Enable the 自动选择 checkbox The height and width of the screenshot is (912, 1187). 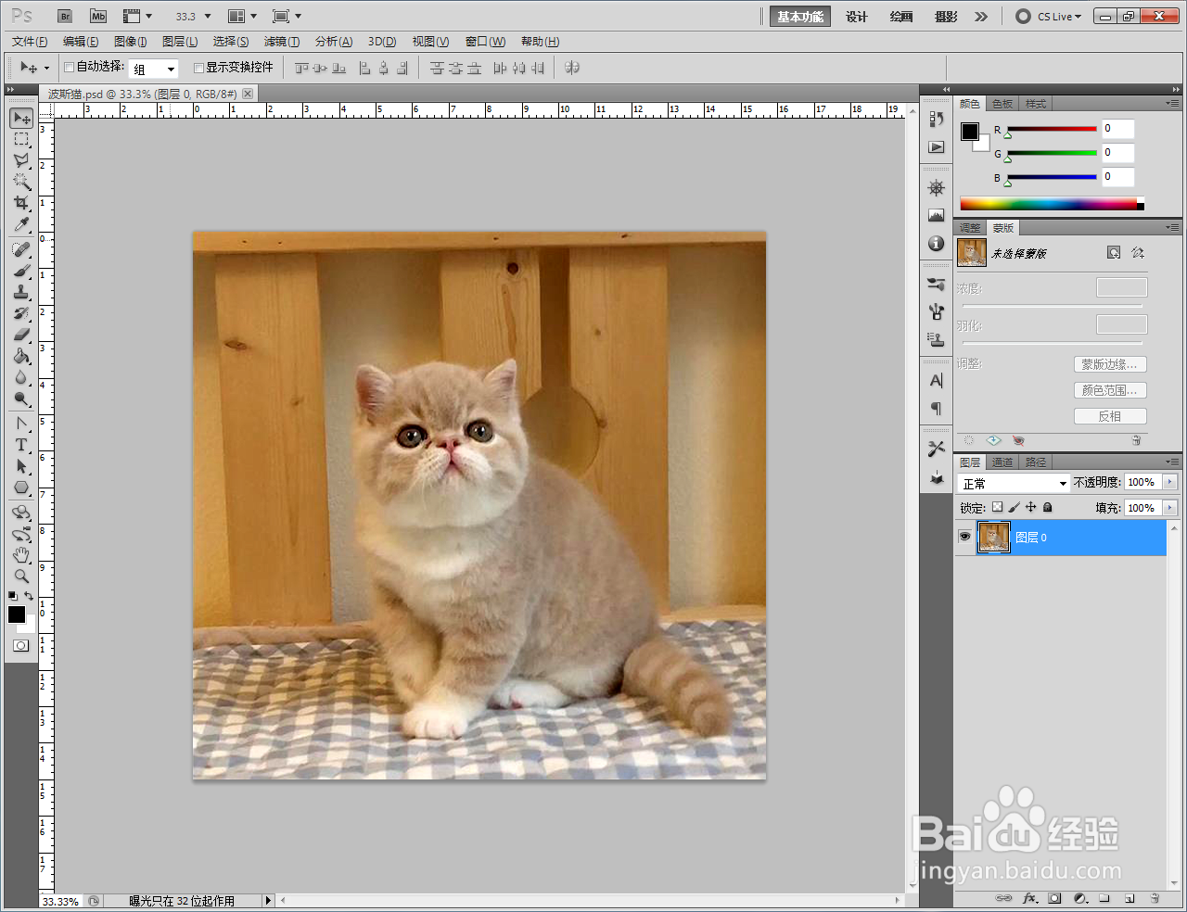click(70, 68)
